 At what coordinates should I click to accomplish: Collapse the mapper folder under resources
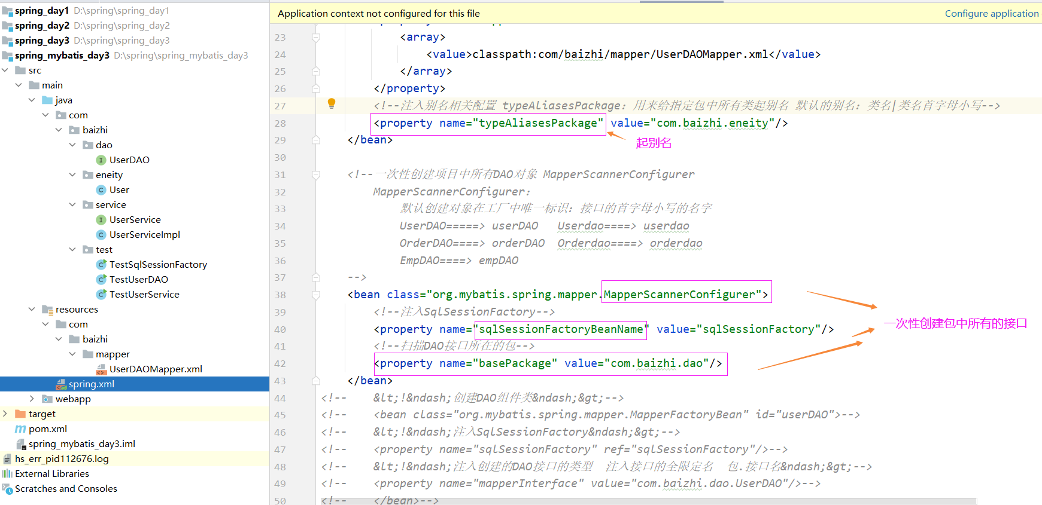[72, 354]
